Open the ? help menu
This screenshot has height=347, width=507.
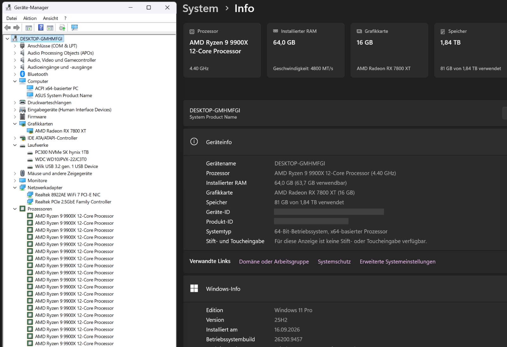pos(65,18)
